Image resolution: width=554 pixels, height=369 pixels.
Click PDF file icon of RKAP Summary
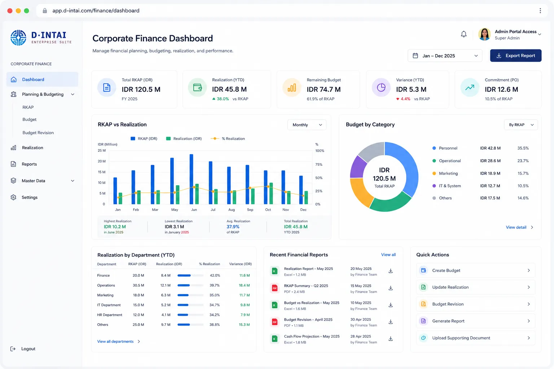pyautogui.click(x=274, y=288)
